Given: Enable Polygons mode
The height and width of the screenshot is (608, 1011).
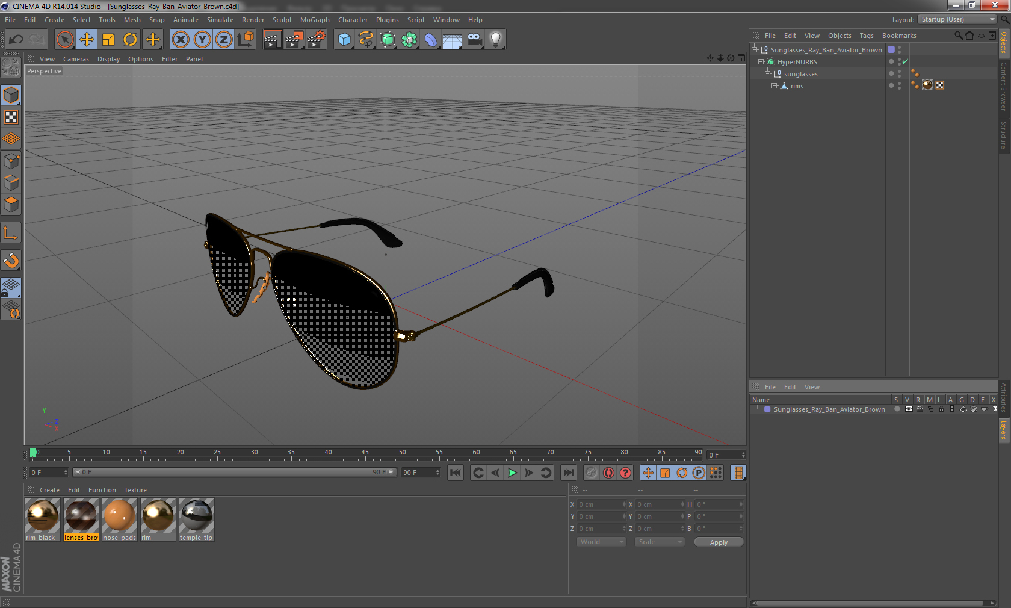Looking at the screenshot, I should (11, 205).
